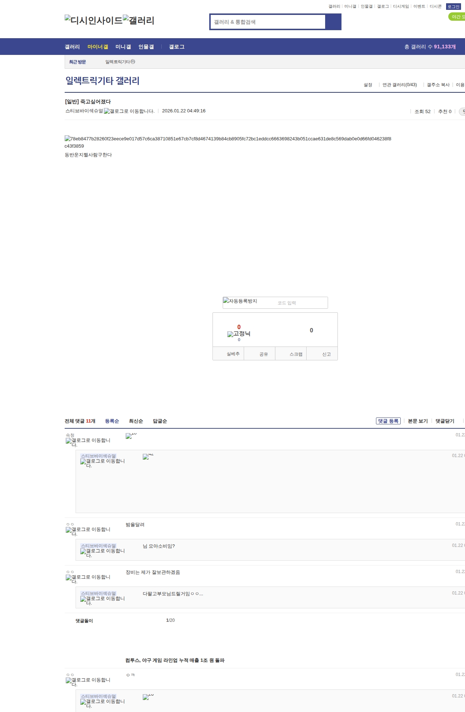Open gallog icon in reply 다팔고부모님드릴거임

click(x=103, y=600)
